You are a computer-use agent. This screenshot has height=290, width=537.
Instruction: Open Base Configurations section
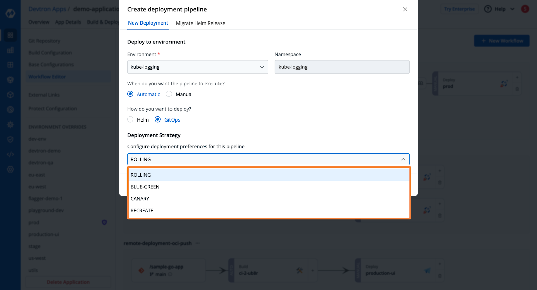click(51, 64)
